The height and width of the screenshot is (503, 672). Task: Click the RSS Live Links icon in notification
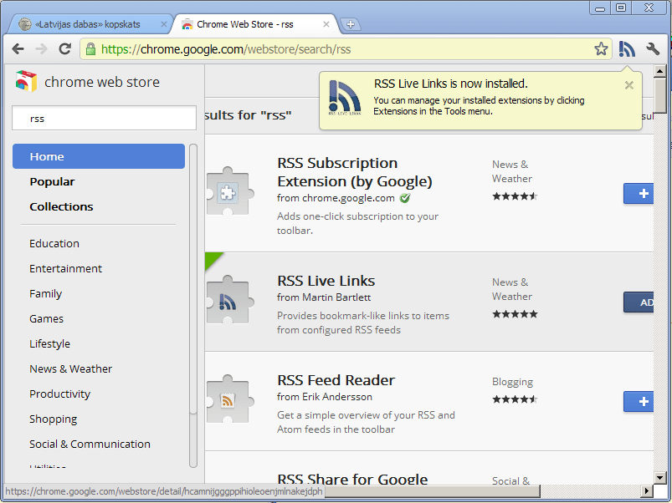pyautogui.click(x=344, y=98)
